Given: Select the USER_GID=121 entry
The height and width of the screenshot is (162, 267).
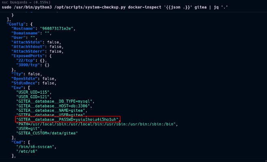Looking at the screenshot, I should pos(34,97).
